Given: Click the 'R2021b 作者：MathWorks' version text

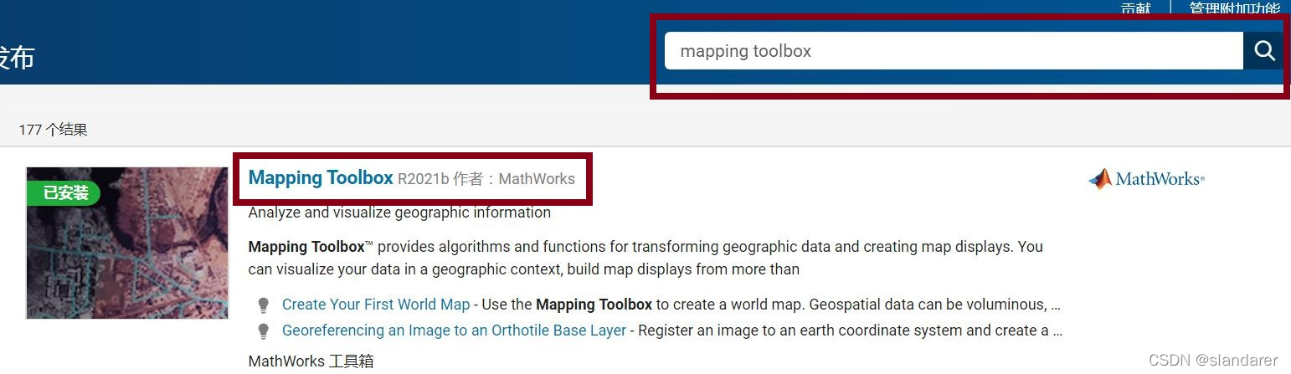Looking at the screenshot, I should [x=486, y=178].
